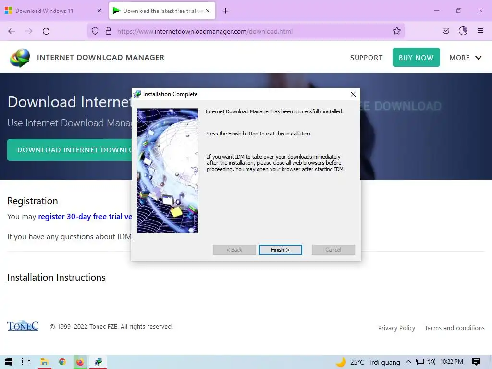This screenshot has width=492, height=369.
Task: Click the Registration heading text
Action: click(x=33, y=201)
